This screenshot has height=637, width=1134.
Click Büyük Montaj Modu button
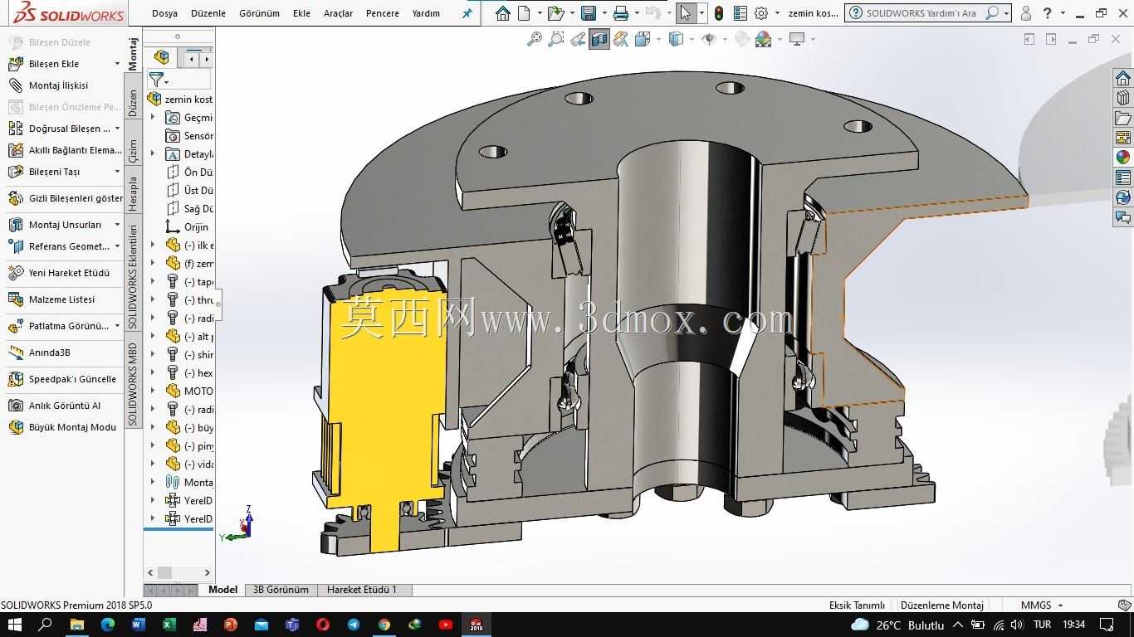point(62,427)
